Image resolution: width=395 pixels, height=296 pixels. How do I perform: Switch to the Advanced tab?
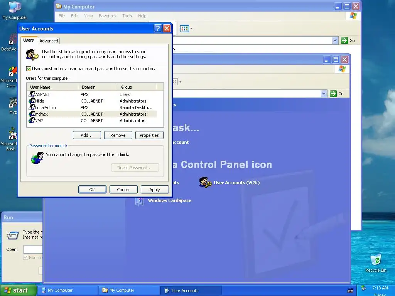(x=49, y=41)
